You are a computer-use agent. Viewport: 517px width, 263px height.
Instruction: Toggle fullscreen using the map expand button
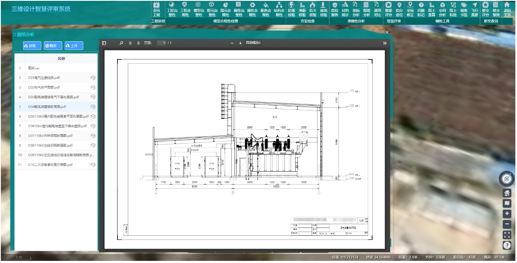tap(507, 235)
